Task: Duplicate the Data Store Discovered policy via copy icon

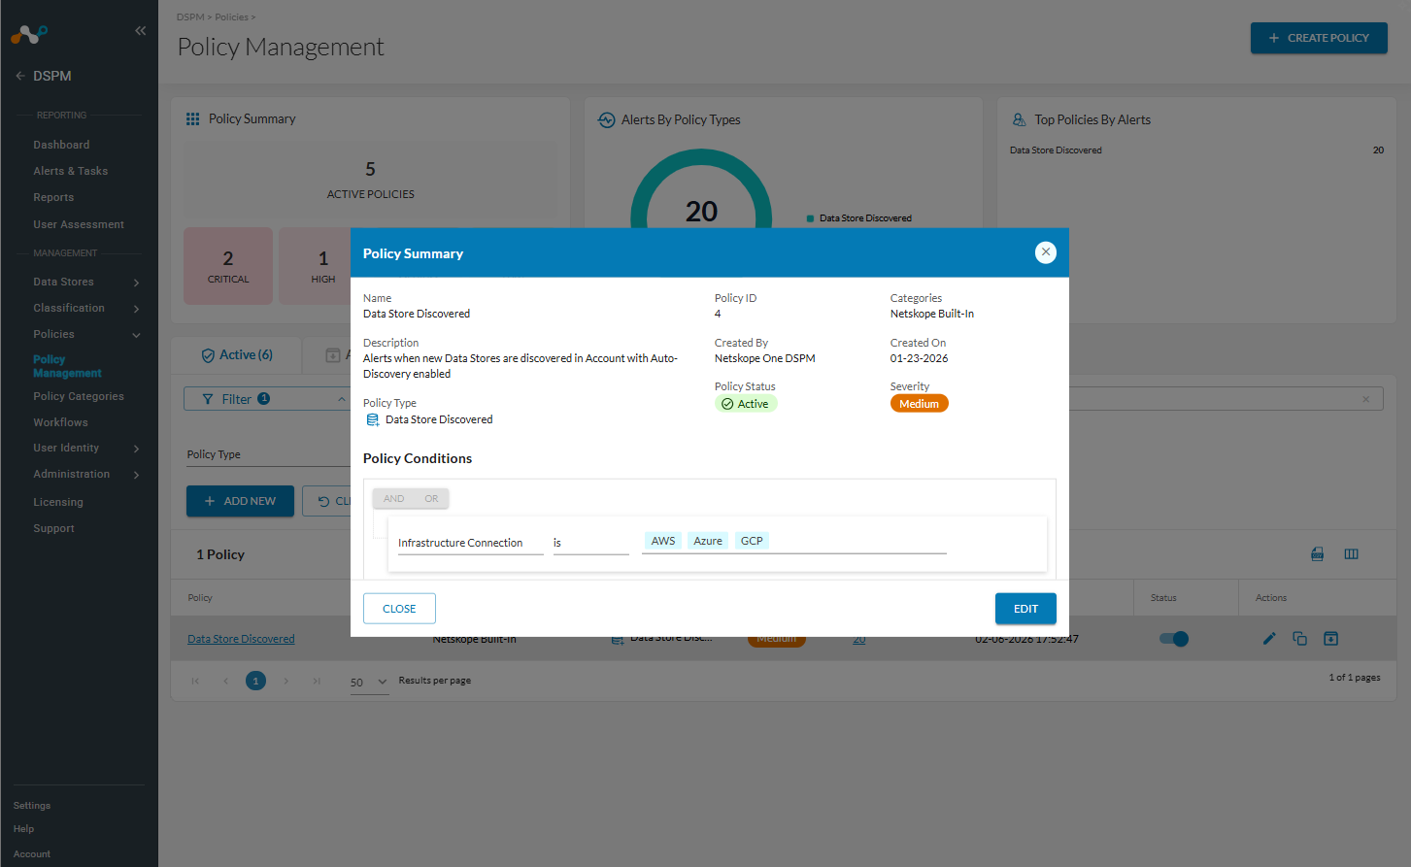Action: (x=1300, y=639)
